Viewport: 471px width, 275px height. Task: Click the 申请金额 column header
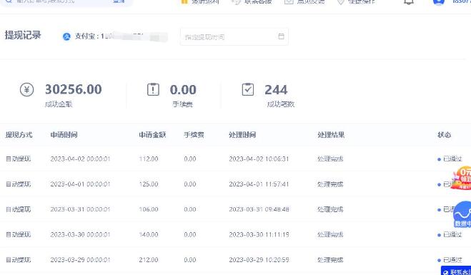click(152, 135)
